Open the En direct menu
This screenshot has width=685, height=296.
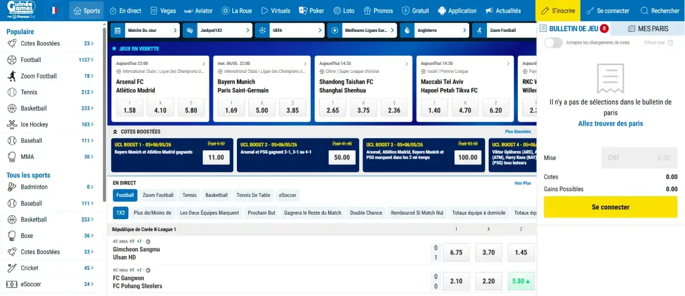coord(125,11)
